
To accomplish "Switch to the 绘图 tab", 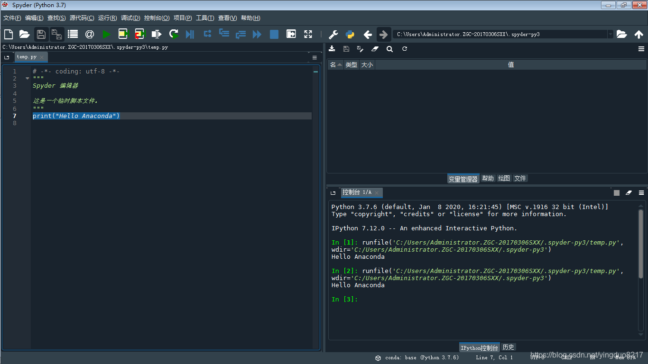I will point(504,178).
